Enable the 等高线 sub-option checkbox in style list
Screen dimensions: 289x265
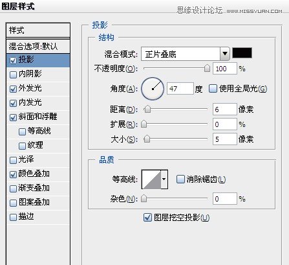(22, 132)
